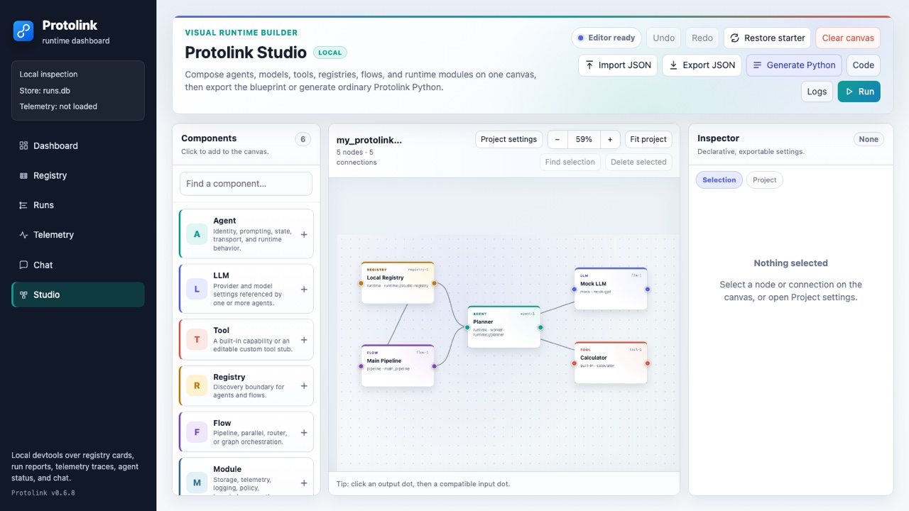Select the Planner agent node
The width and height of the screenshot is (909, 511).
point(504,326)
